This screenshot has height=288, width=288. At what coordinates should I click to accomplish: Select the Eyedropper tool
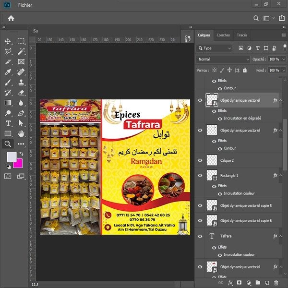click(8, 72)
